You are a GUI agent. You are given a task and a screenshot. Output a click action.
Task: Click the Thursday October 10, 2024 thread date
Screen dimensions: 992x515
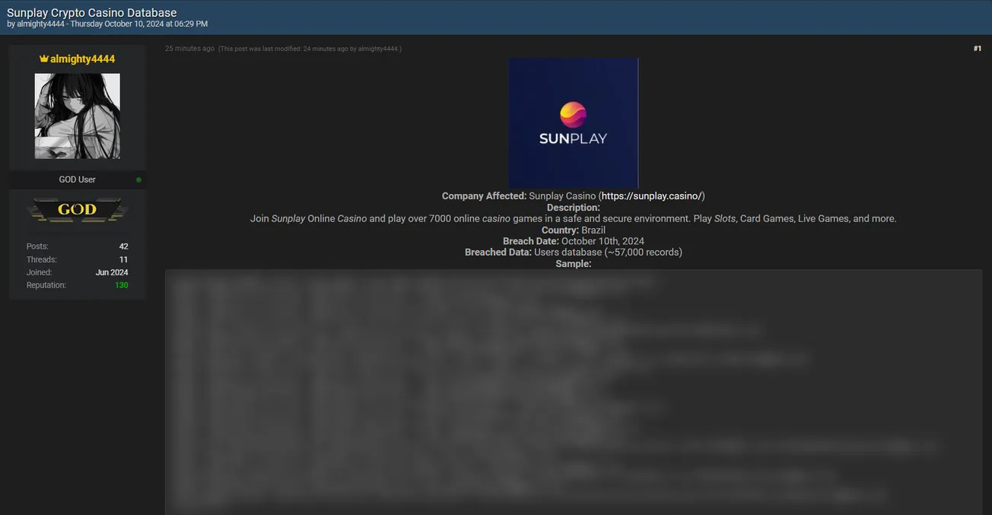(138, 24)
